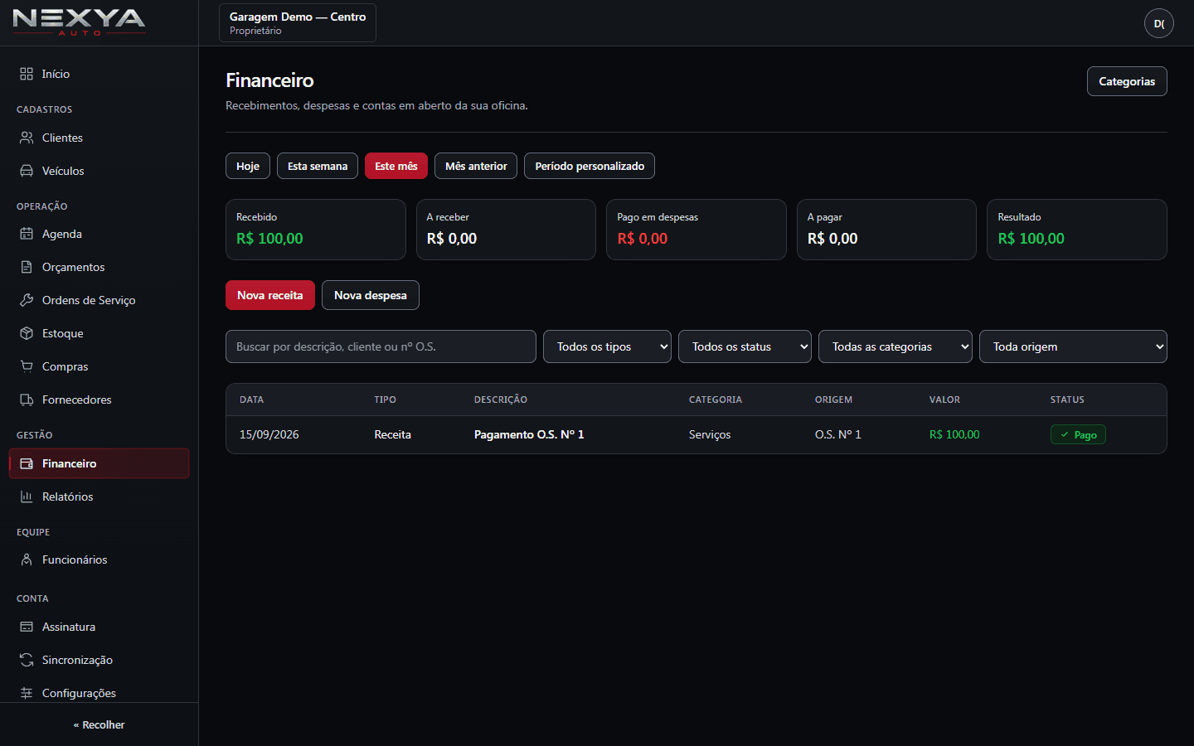The width and height of the screenshot is (1194, 746).
Task: Click the Categorias button
Action: coord(1127,81)
